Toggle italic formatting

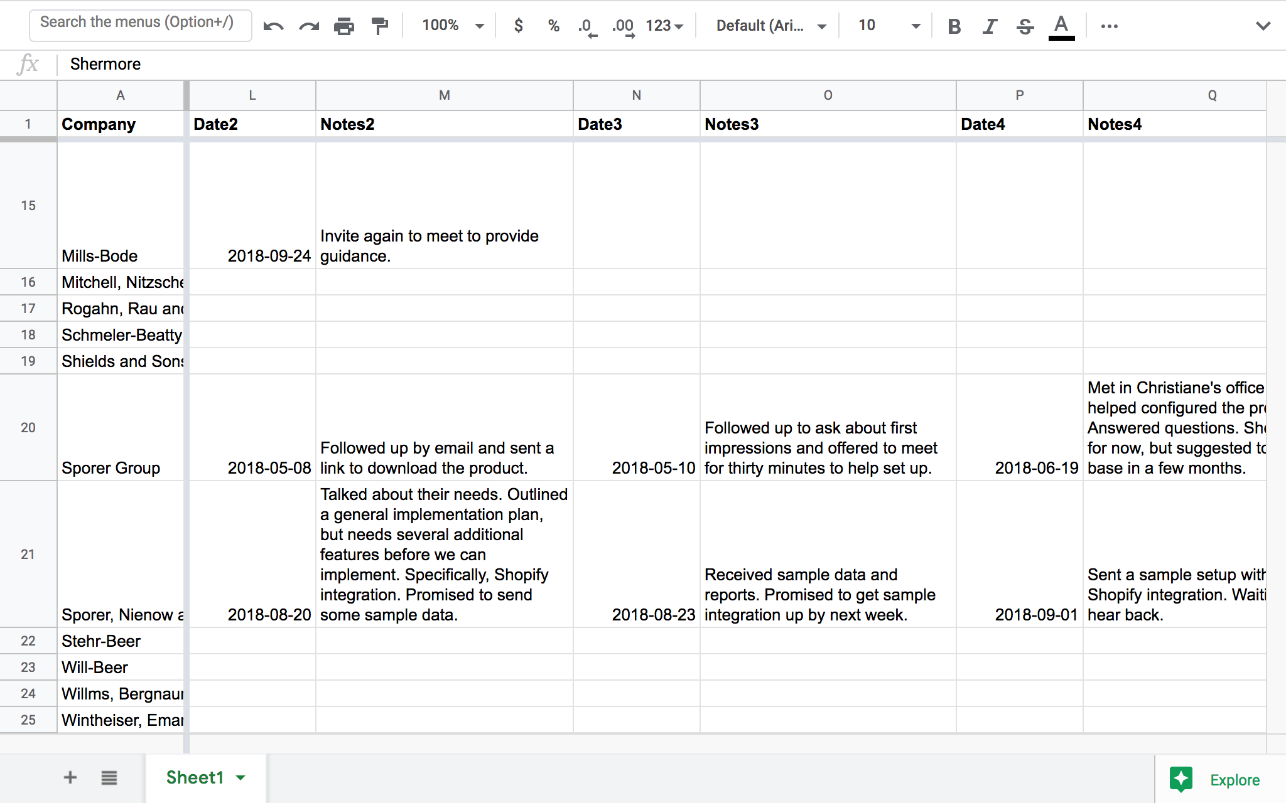pos(989,25)
